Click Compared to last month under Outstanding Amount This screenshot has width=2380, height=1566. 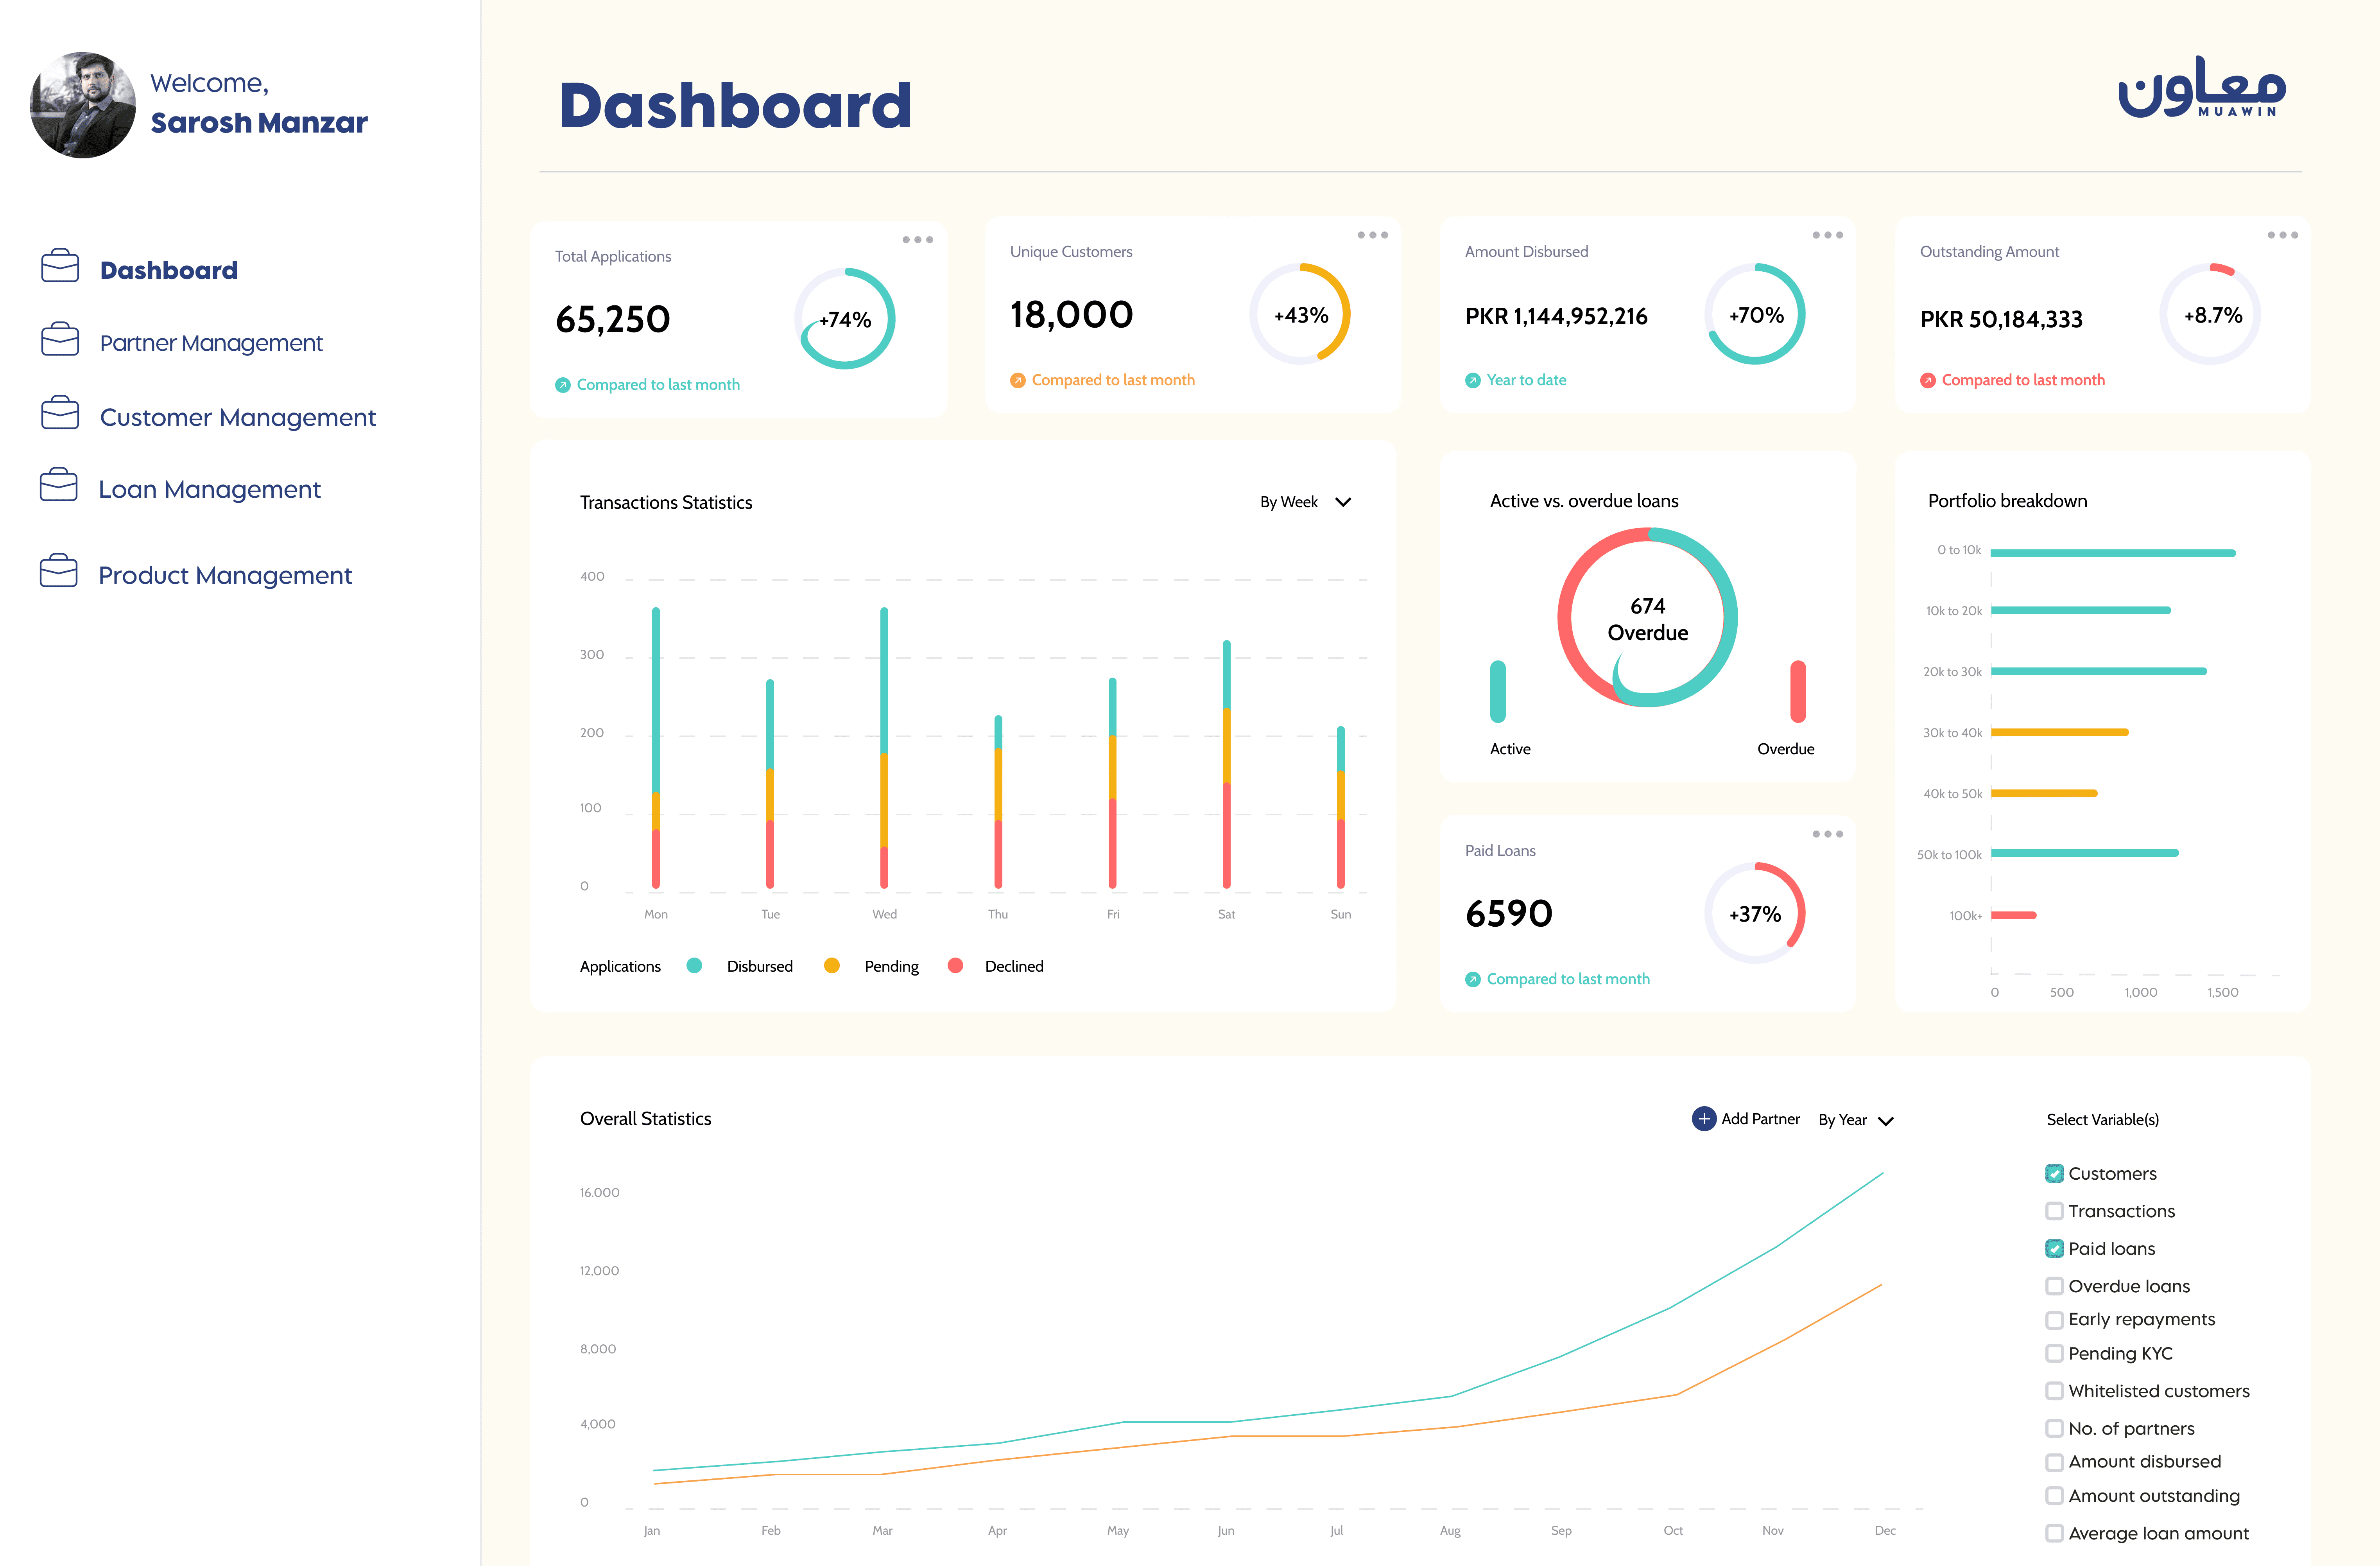point(2023,380)
